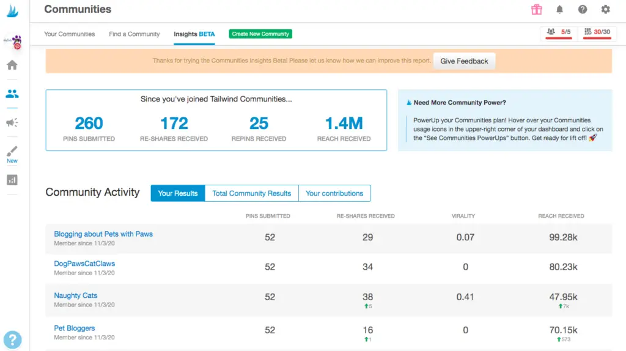Go to Home via sidebar icon
The image size is (626, 351).
pos(12,65)
